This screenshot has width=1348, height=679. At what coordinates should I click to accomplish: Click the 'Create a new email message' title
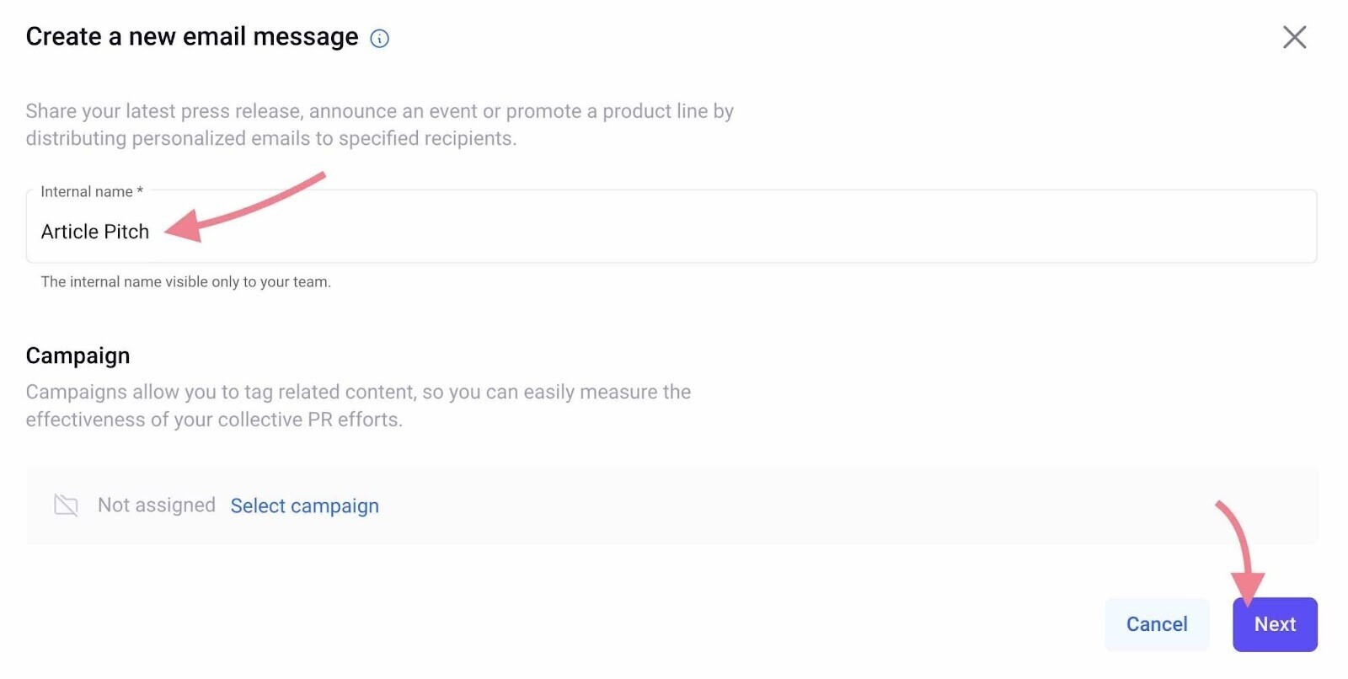tap(192, 37)
